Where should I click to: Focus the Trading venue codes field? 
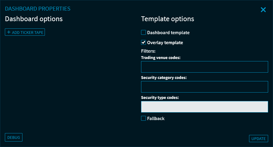(204, 67)
